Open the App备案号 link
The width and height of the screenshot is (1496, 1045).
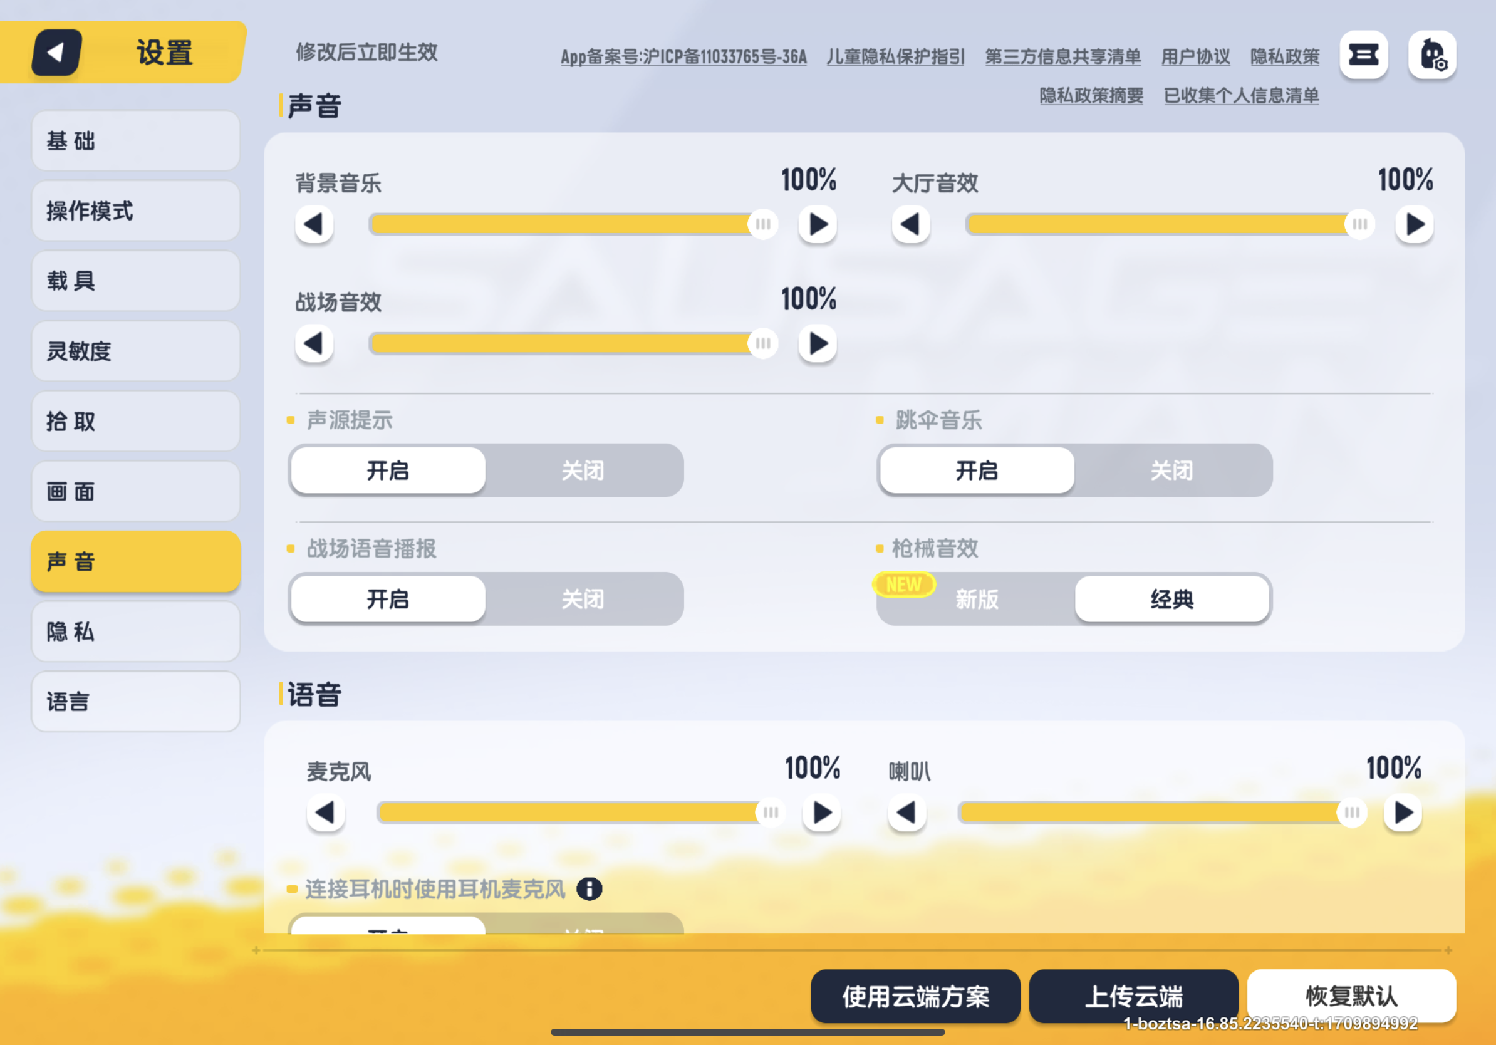(683, 58)
